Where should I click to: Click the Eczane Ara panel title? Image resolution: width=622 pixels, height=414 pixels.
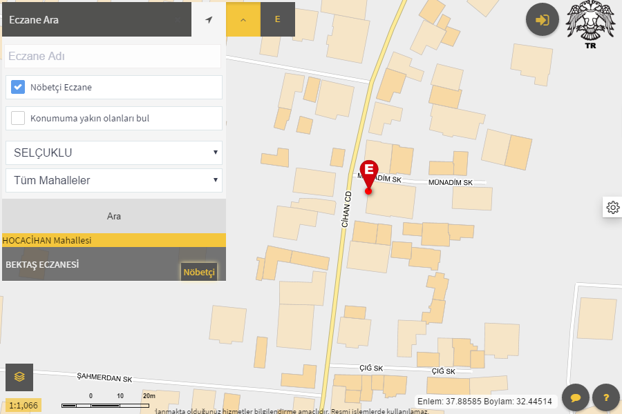[x=34, y=19]
